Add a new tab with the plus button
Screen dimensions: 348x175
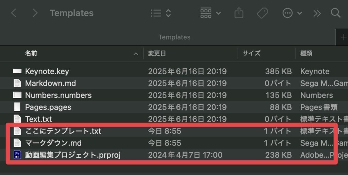click(x=343, y=37)
